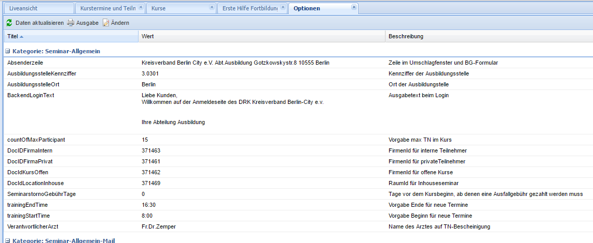Expand the Kategorie: Seminar-Allgemein-Mail group
This screenshot has height=243, width=593.
[x=8, y=240]
